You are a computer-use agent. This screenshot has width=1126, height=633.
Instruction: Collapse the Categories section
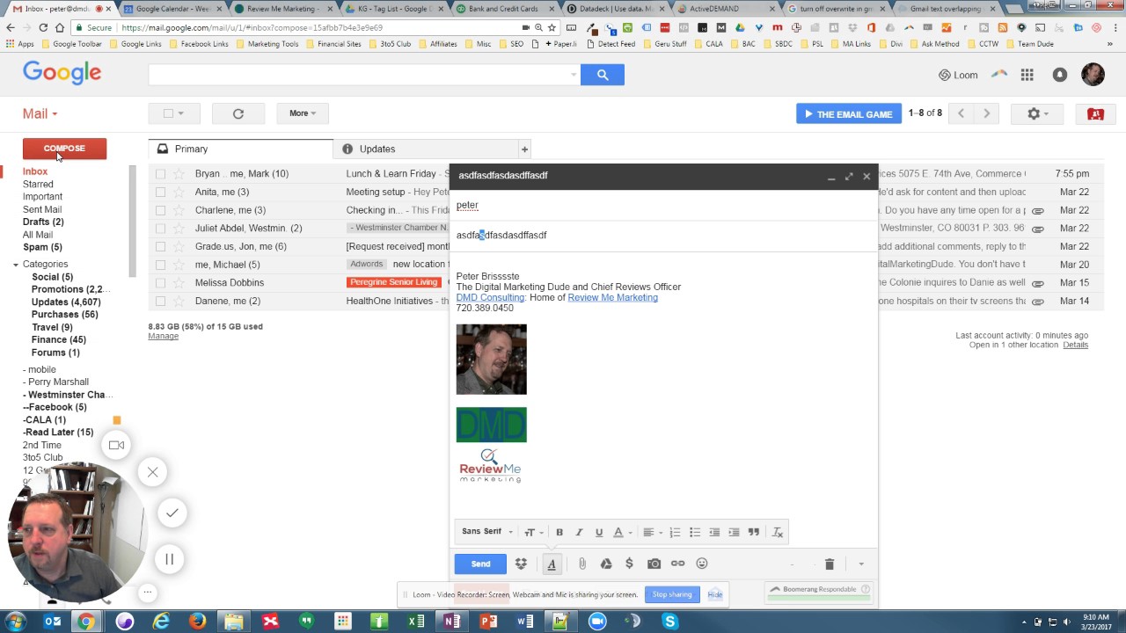click(x=16, y=265)
